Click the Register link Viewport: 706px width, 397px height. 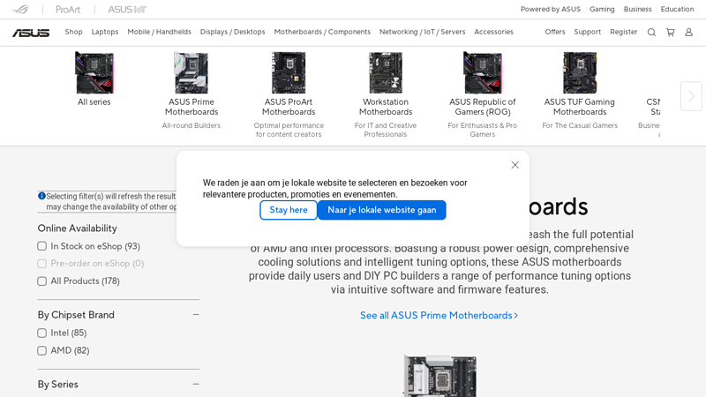coord(624,32)
